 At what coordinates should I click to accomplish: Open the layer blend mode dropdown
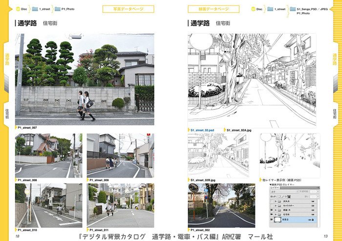click(283, 191)
